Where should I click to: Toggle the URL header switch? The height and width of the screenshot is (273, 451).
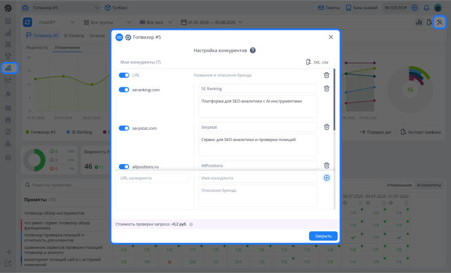coord(124,75)
